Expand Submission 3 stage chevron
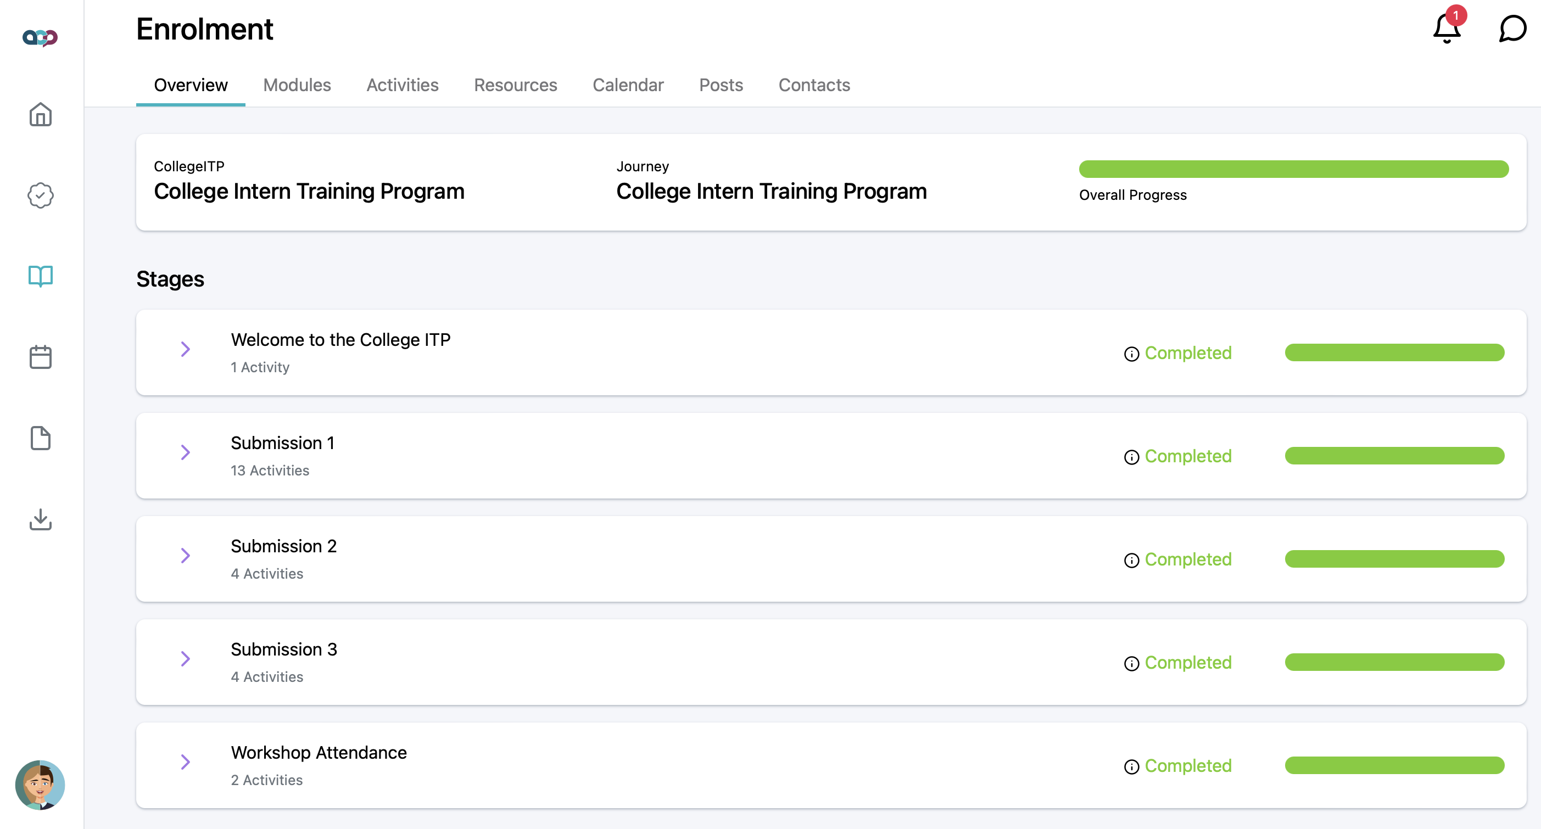The image size is (1541, 829). click(x=186, y=659)
